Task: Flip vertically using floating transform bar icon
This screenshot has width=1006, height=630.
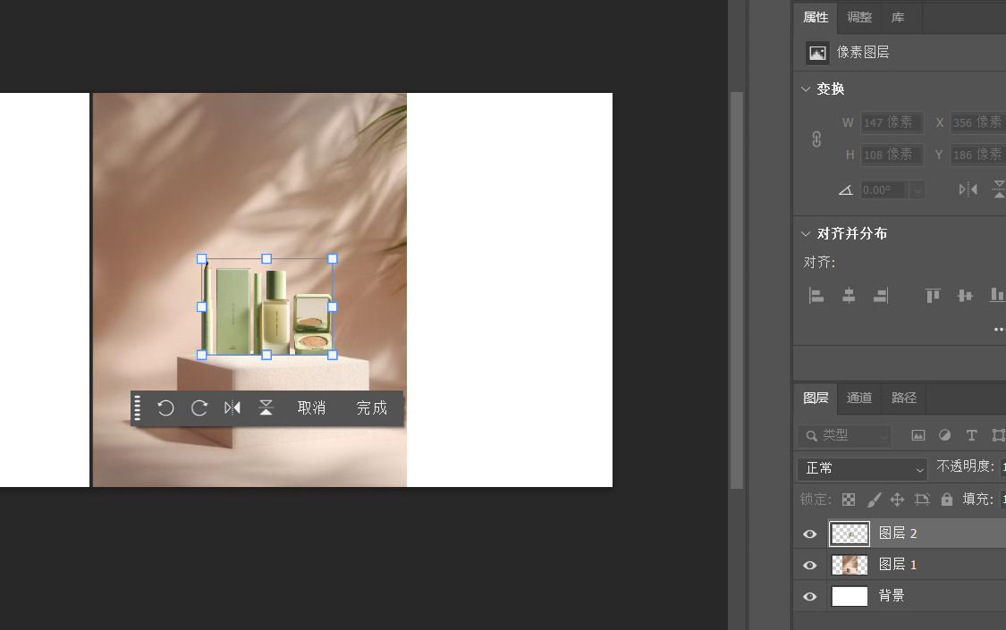Action: [x=266, y=408]
